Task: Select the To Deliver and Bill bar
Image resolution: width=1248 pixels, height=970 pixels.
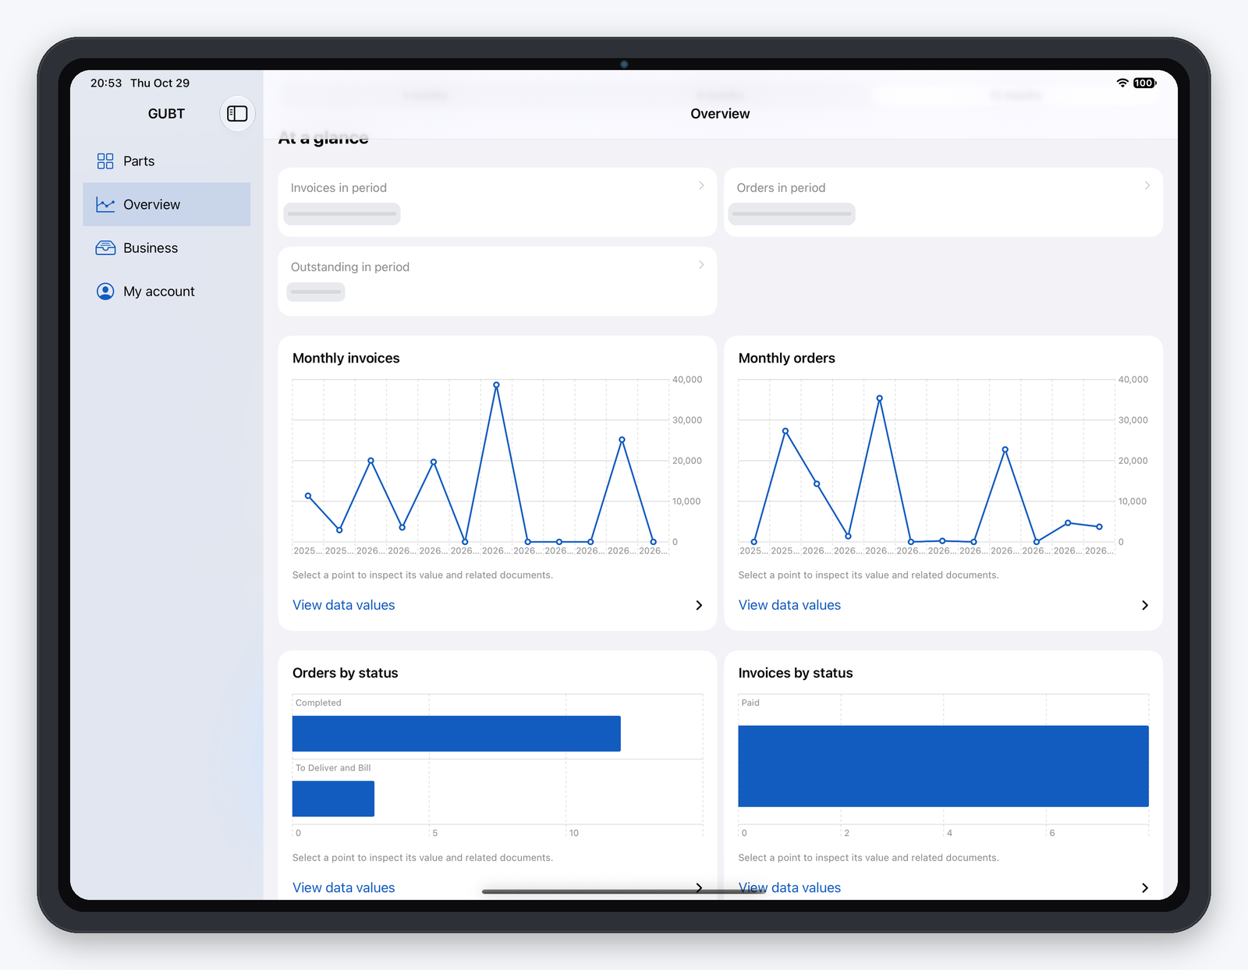Action: [333, 798]
